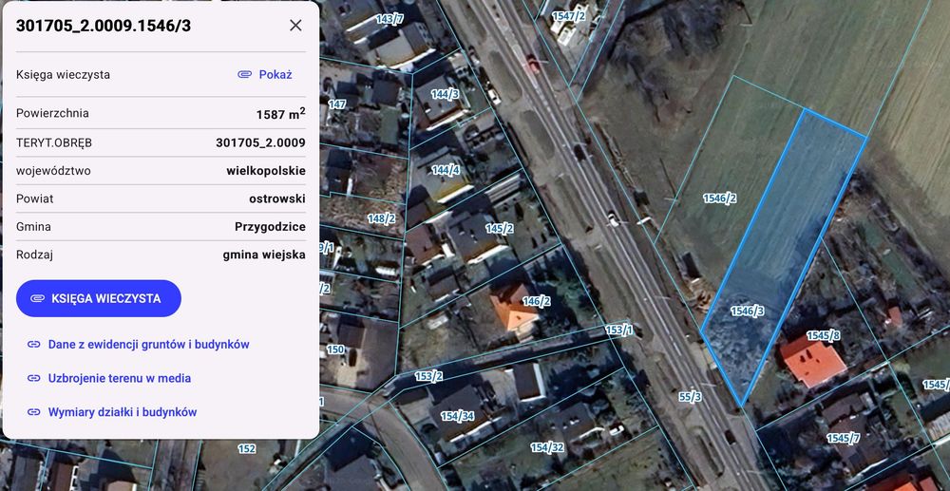Viewport: 950px width, 491px height.
Task: Select parcel 144/4 on the map
Action: click(x=446, y=170)
